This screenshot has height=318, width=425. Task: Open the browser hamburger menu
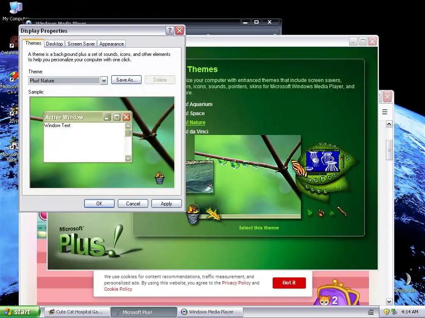pyautogui.click(x=385, y=112)
